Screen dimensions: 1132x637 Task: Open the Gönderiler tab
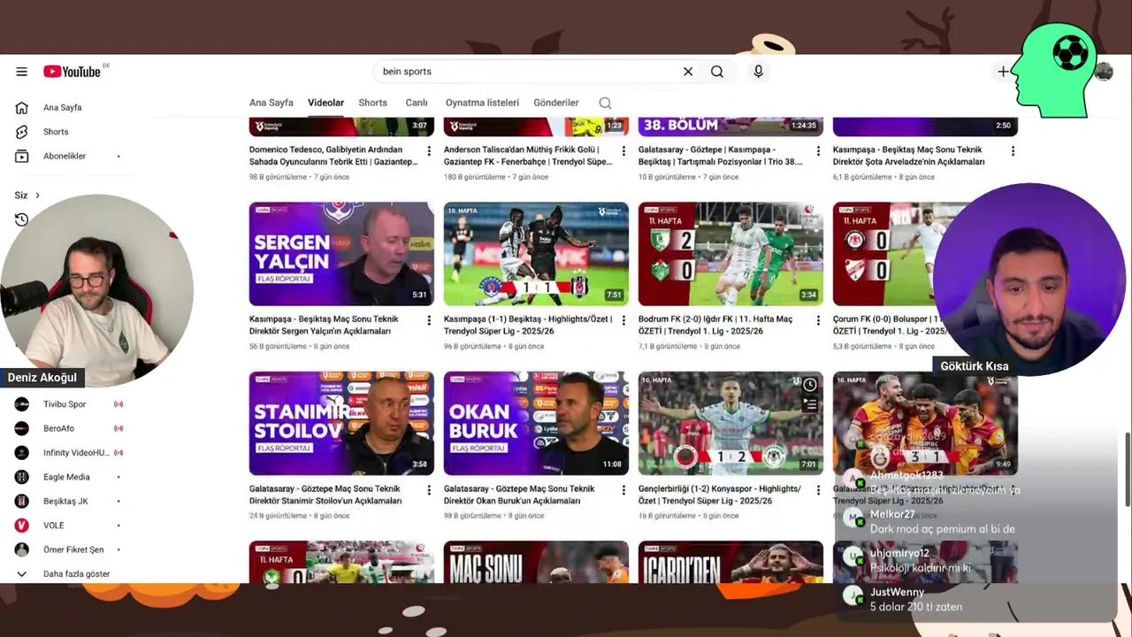point(556,103)
